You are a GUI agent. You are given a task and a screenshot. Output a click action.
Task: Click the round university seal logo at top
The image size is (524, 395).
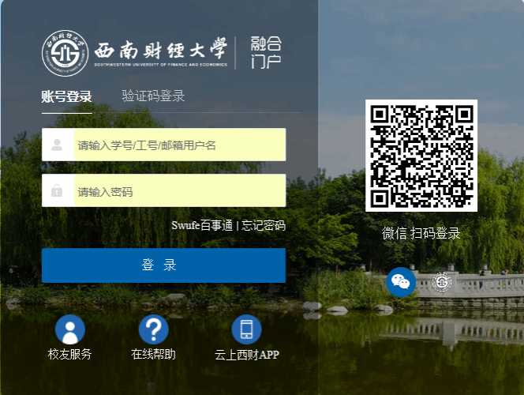tap(65, 53)
